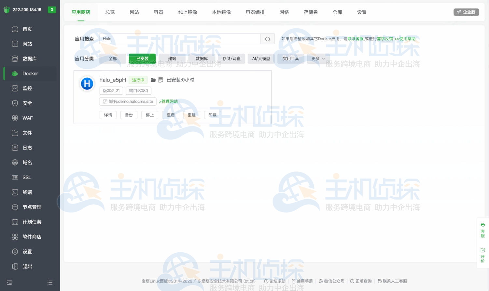Image resolution: width=489 pixels, height=291 pixels.
Task: Open the 线上镜像 tab
Action: (188, 12)
